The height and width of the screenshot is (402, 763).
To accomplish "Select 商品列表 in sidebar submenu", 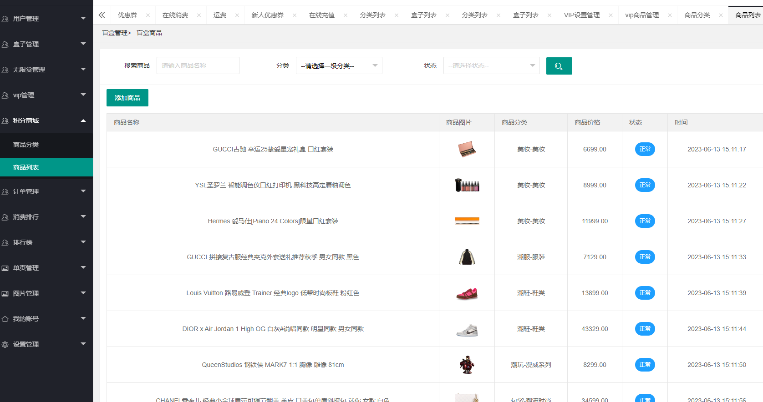I will coord(46,167).
